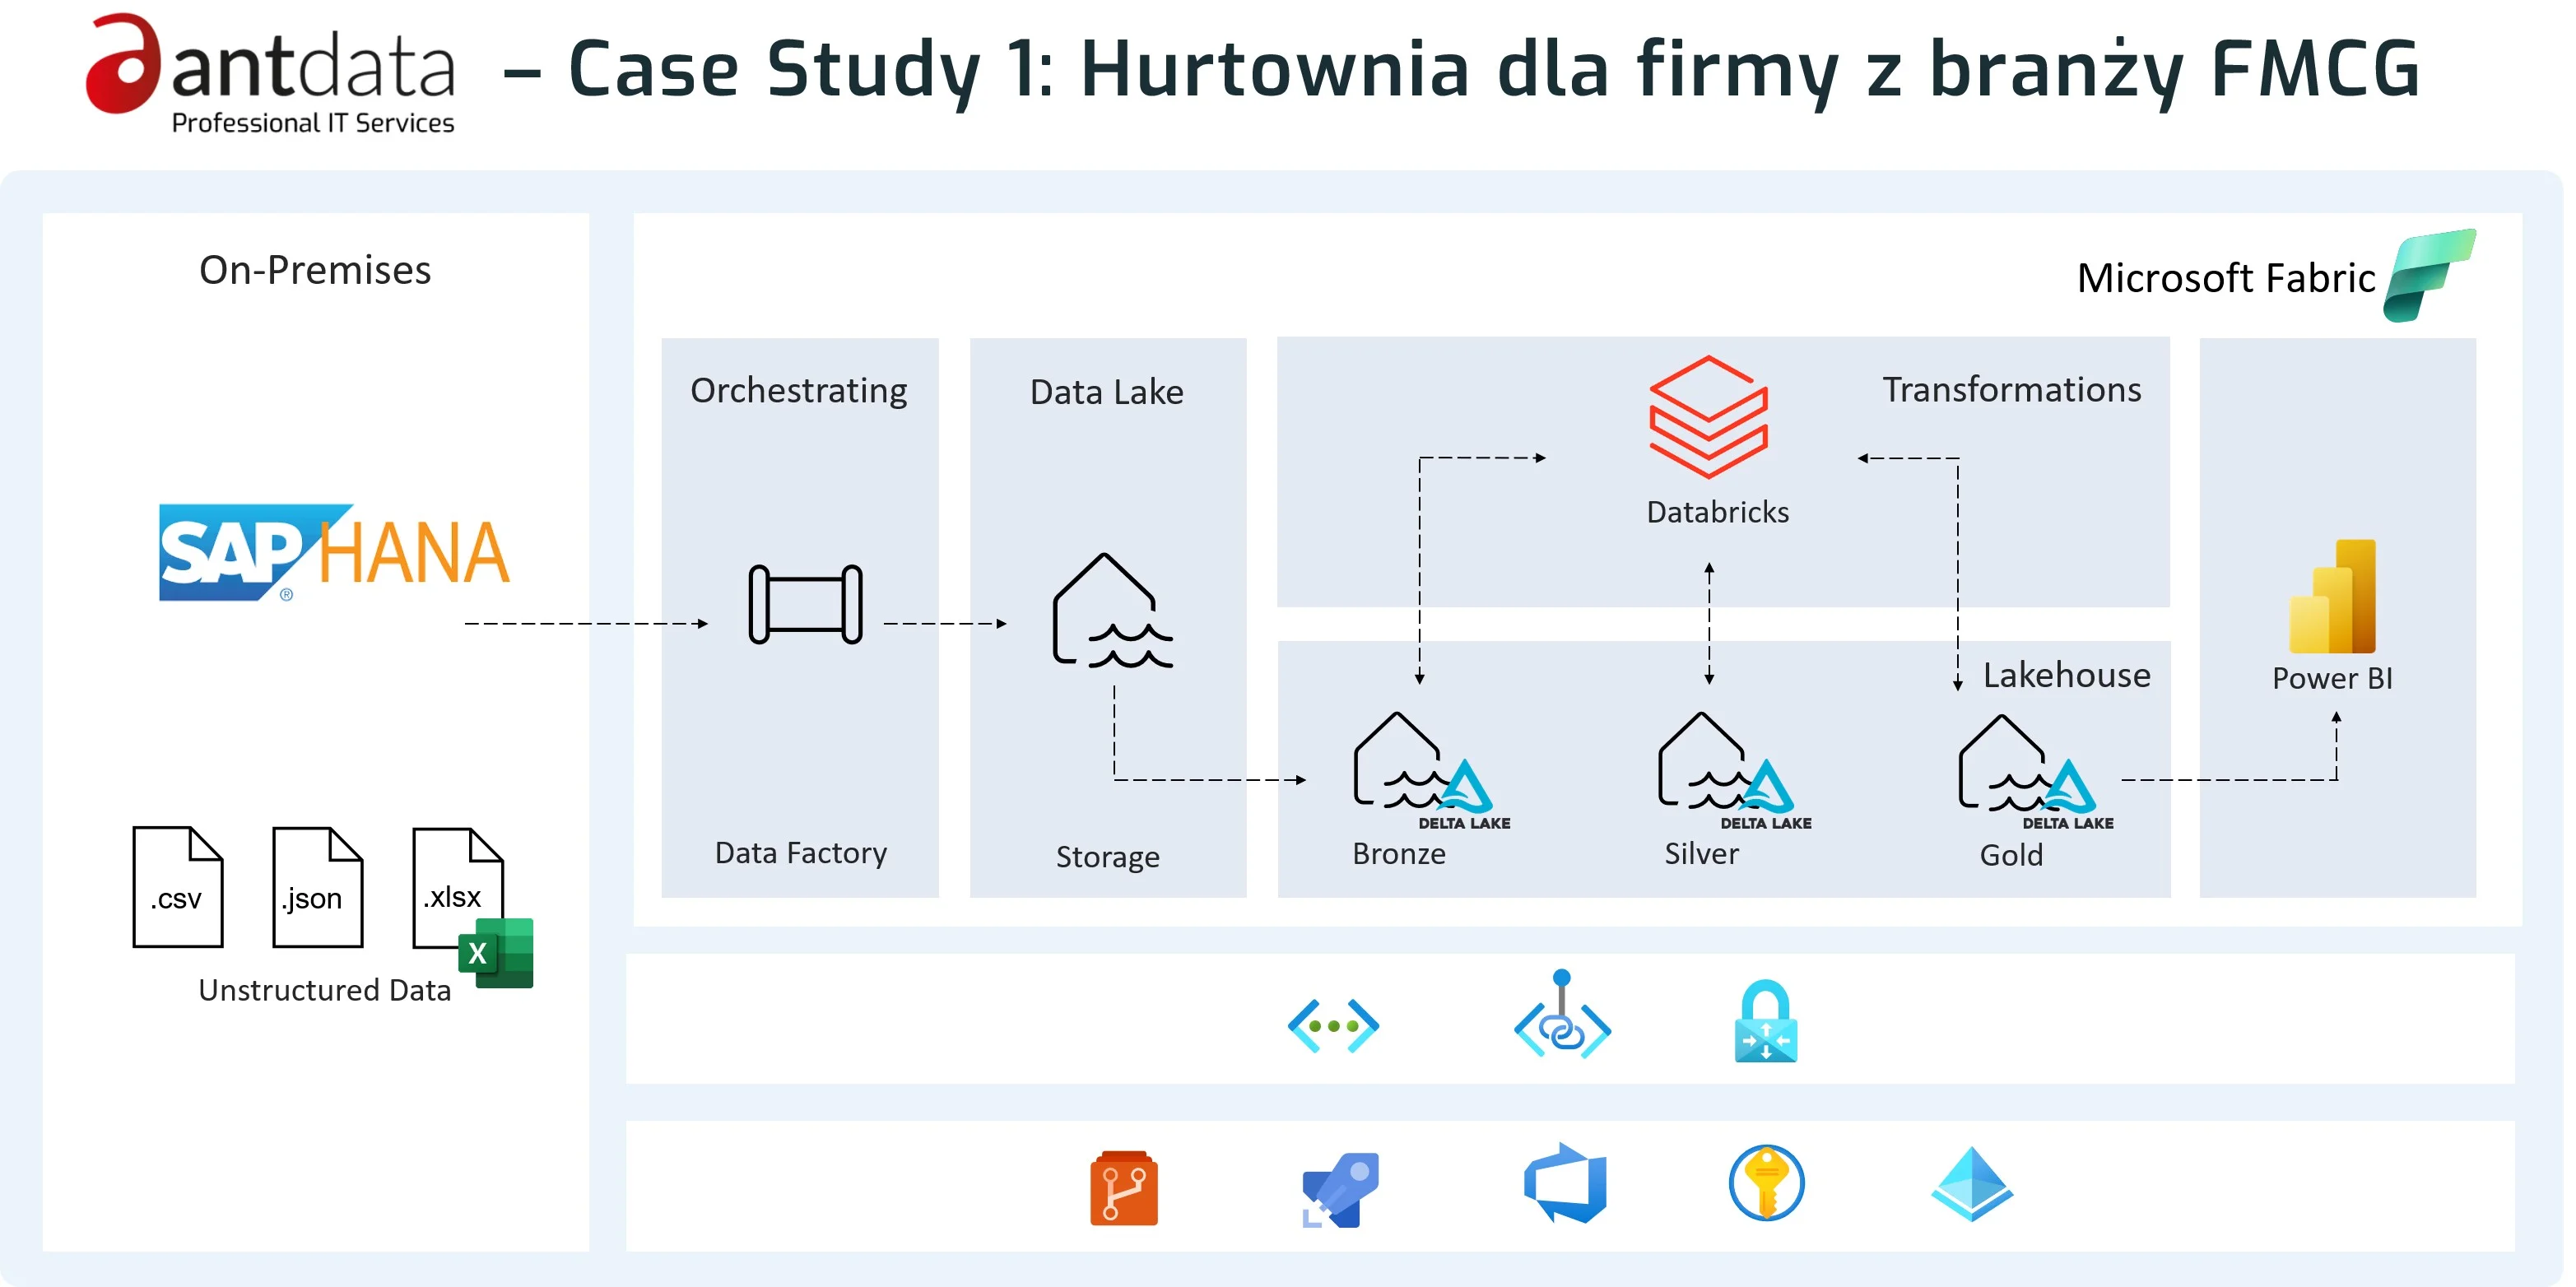
Task: Click the 'Orchestrating' heading
Action: (x=799, y=391)
